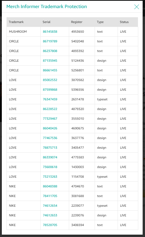Close the Trademark Protection dialog
145x237 pixels.
pos(137,7)
